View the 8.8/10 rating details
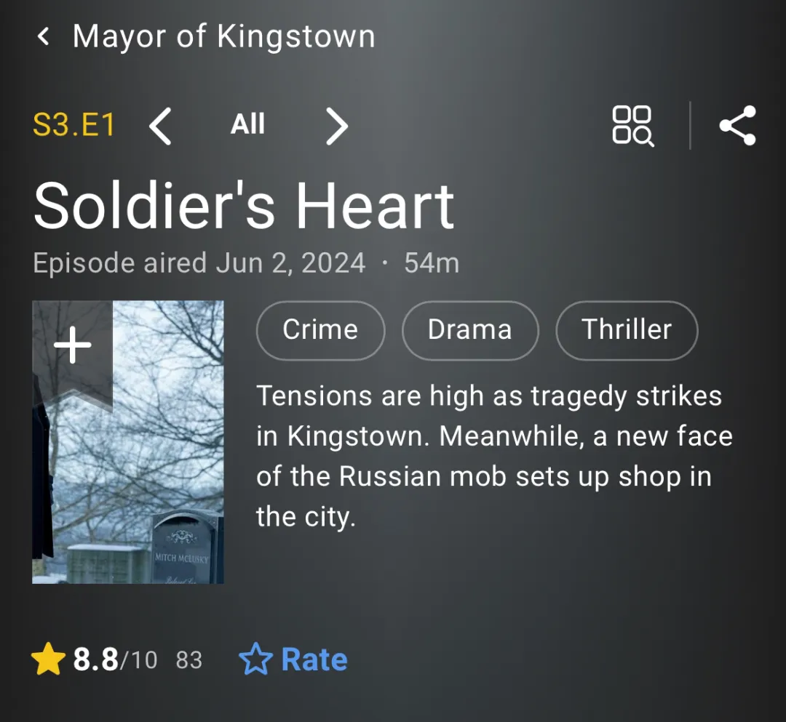Viewport: 786px width, 722px height. click(115, 660)
